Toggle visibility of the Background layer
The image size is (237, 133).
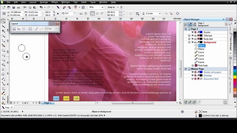click(193, 42)
